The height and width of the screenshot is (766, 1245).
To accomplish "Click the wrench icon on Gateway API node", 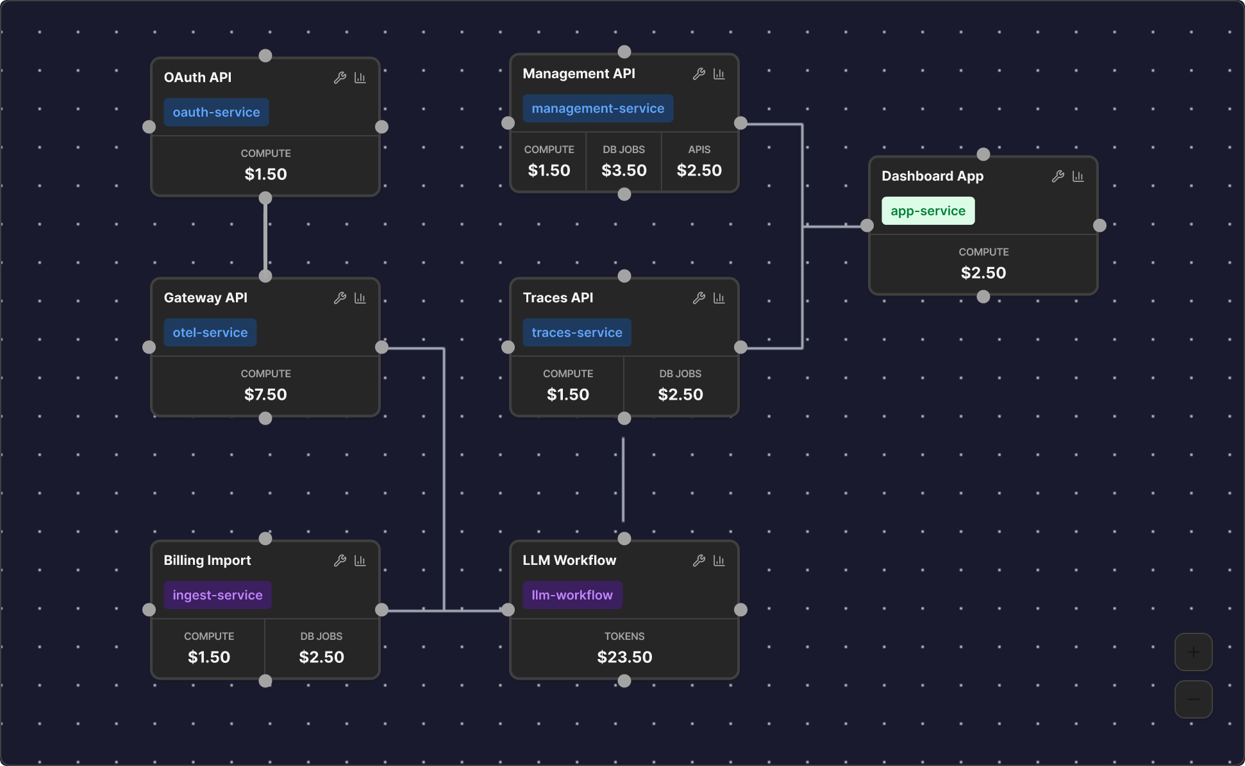I will pos(340,298).
